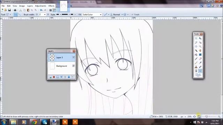Click the Redo arrow icon
Image resolution: width=223 pixels, height=125 pixels.
(x=45, y=10)
